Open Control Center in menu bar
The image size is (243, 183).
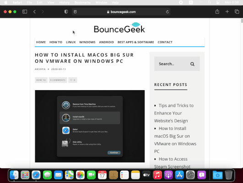(218, 2)
